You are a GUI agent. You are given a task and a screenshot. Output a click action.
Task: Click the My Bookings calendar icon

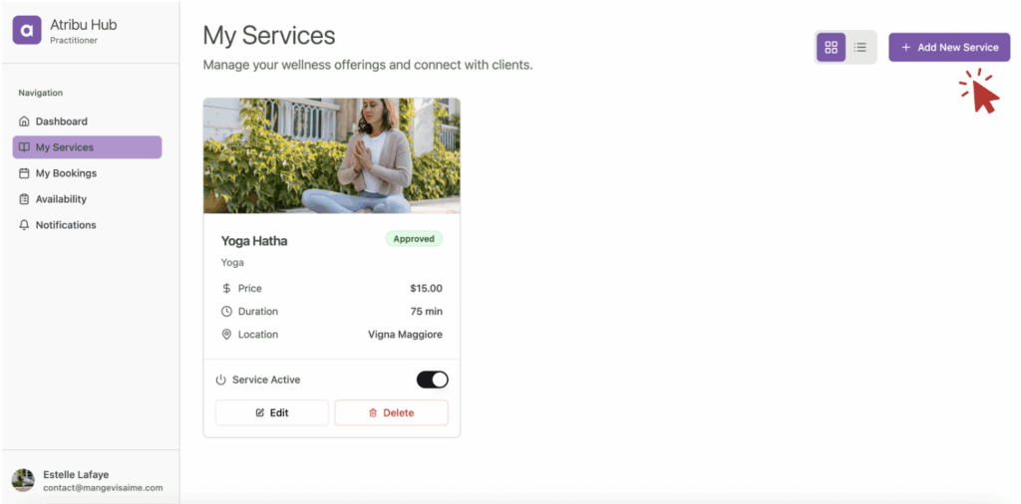click(24, 173)
